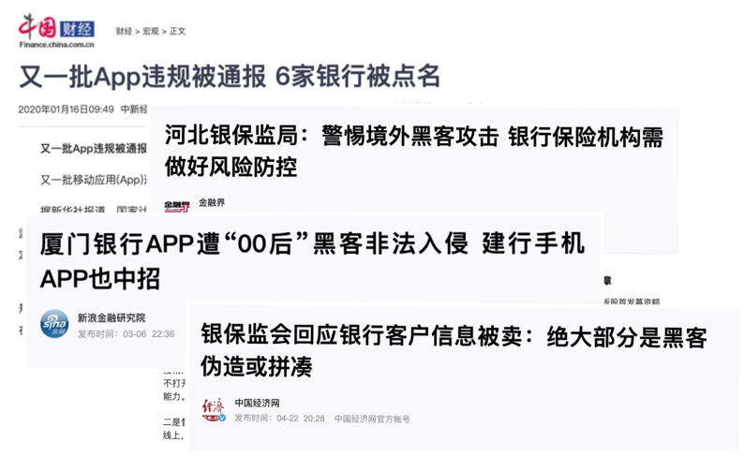The width and height of the screenshot is (744, 456).
Task: Click the Sina Finance round avatar icon
Action: coord(54,324)
